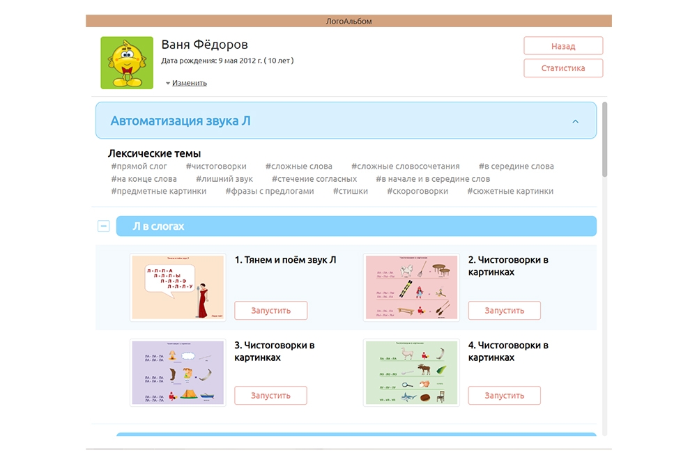Launch exercise 2 with 'Запустить' button
The image size is (697, 464).
point(504,310)
